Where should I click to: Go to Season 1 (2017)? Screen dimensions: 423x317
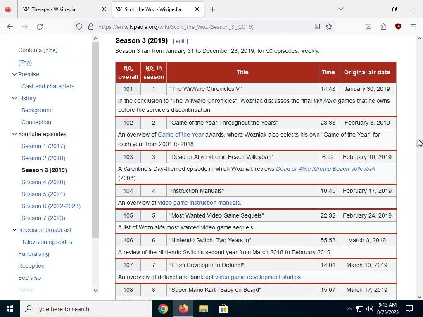pos(43,146)
